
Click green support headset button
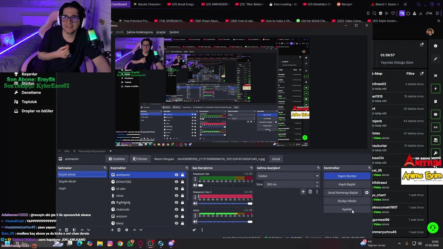pos(433,228)
